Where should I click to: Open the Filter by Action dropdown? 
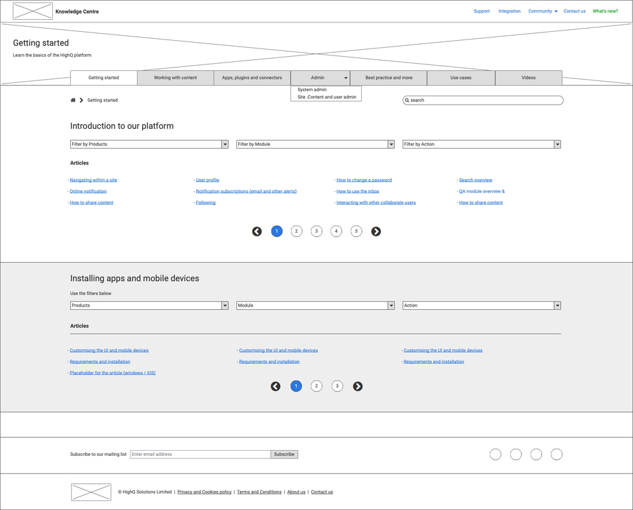481,145
